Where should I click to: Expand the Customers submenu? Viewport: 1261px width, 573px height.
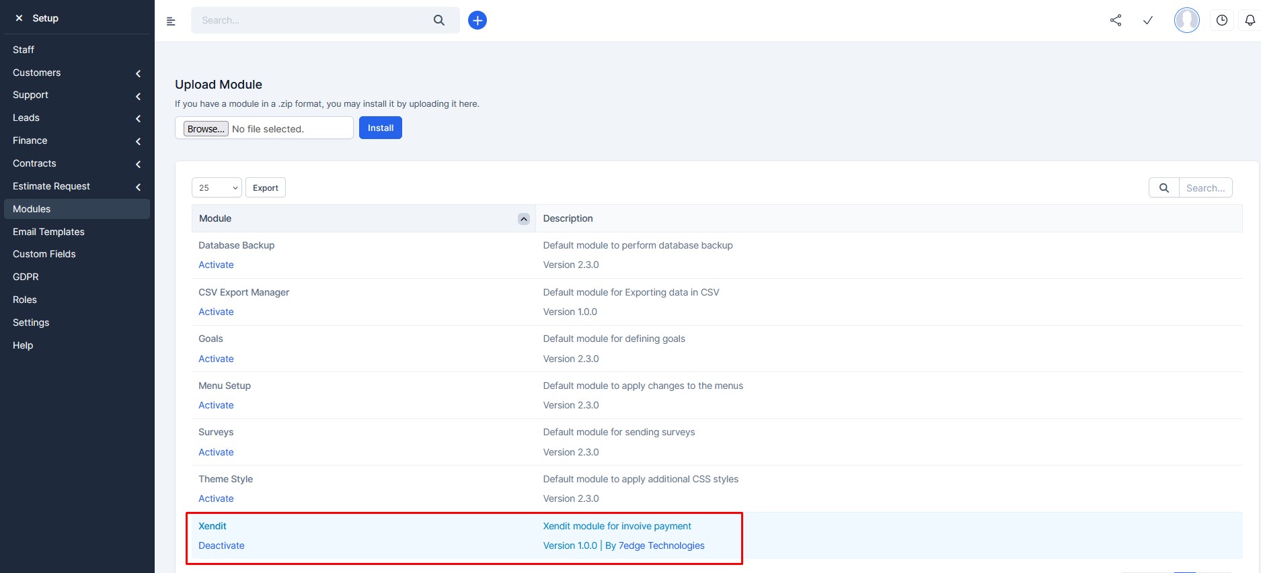pos(138,73)
